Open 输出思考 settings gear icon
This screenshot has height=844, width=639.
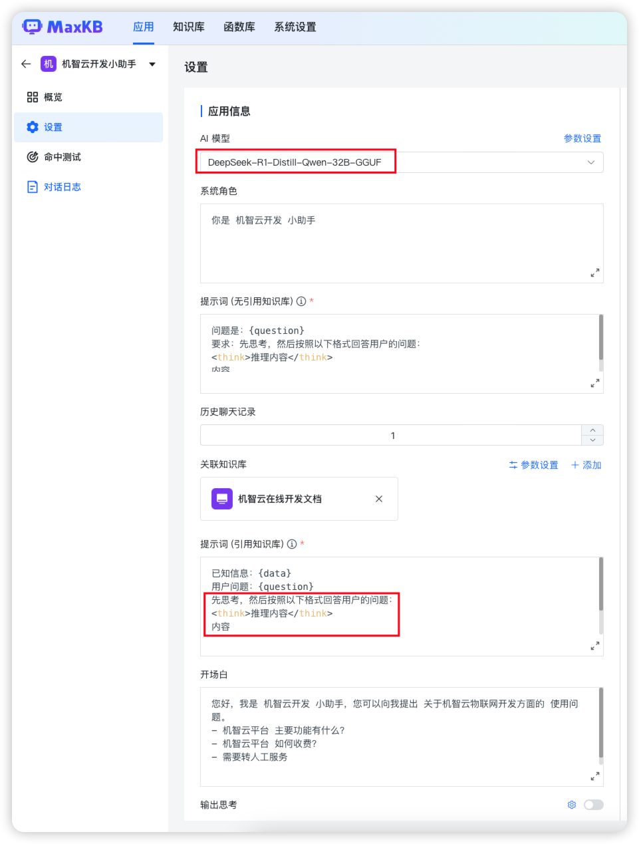[x=572, y=805]
